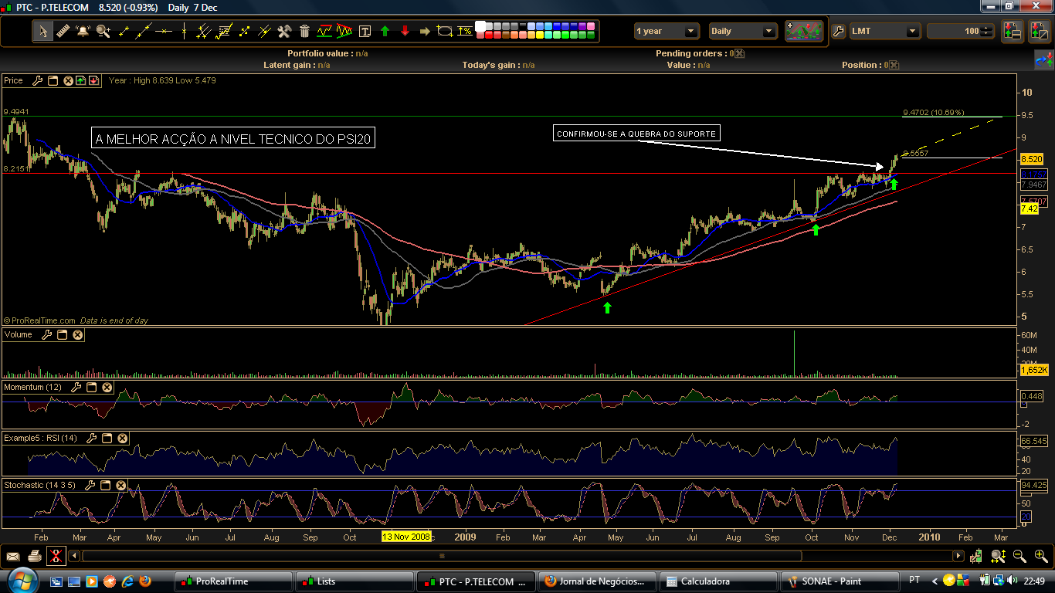Click the scrollbar left arrow

75,555
